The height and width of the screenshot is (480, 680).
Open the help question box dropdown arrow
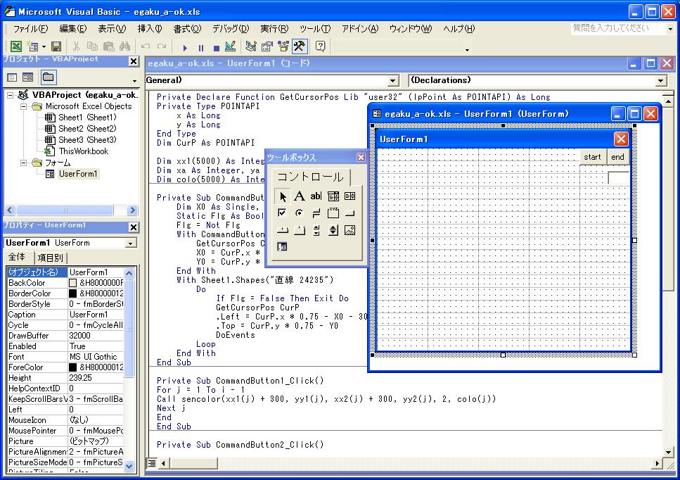(670, 29)
